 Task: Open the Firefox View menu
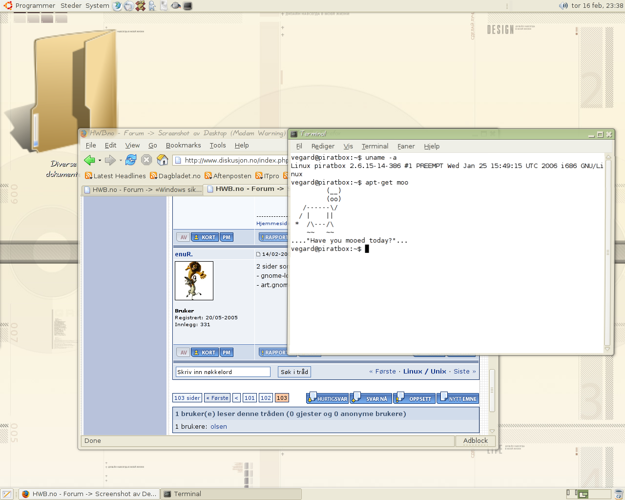coord(132,145)
